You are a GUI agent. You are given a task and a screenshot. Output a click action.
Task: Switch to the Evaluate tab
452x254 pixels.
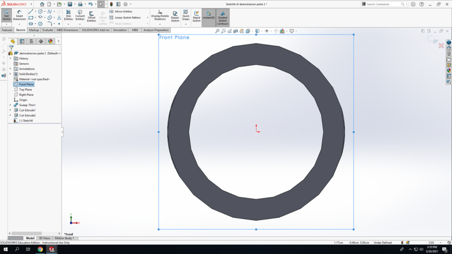47,30
